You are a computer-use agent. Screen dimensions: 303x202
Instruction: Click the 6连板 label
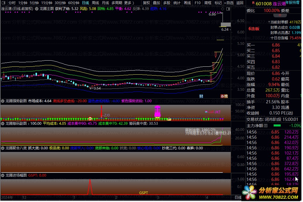tap(254, 29)
